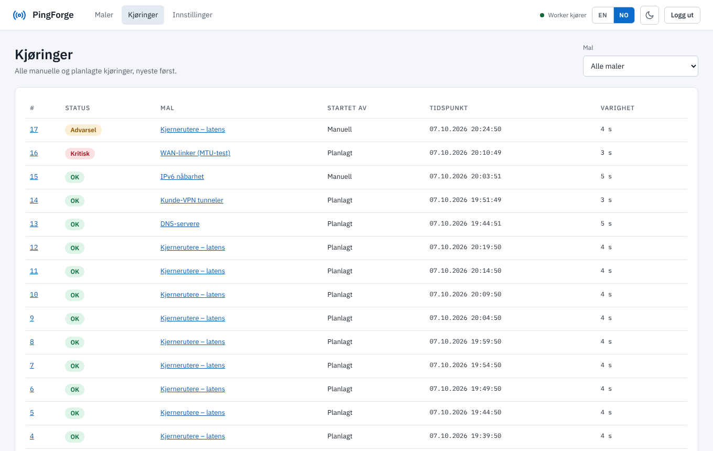This screenshot has height=451, width=713.
Task: Open the WAN-linker (MTU-test) template link
Action: coord(195,153)
